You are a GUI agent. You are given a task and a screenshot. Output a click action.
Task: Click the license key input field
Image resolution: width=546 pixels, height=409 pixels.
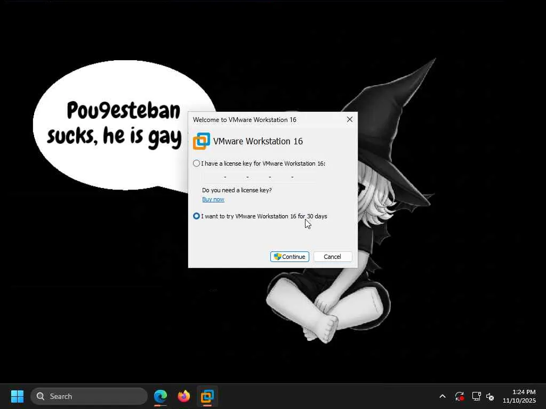259,177
